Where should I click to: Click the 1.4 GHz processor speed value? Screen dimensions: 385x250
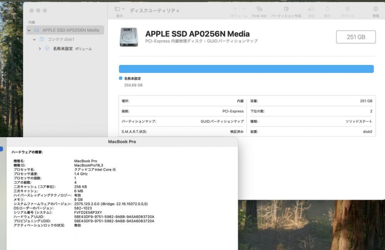tap(81, 174)
